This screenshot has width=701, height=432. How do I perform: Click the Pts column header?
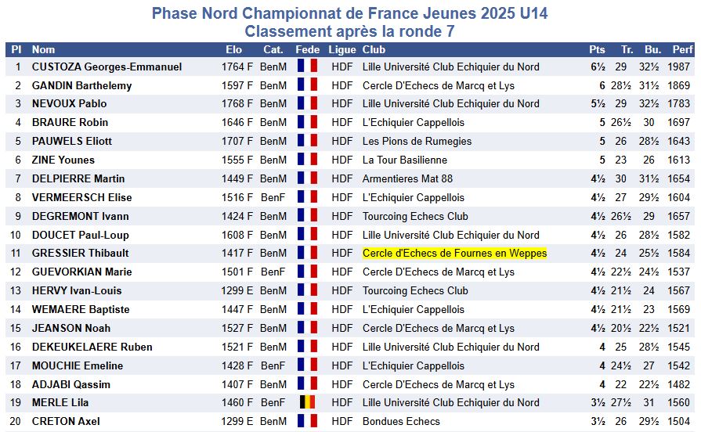click(597, 49)
